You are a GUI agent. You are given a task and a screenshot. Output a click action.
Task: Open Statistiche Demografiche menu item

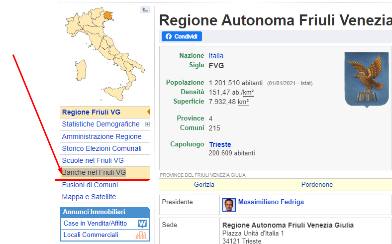pos(100,124)
